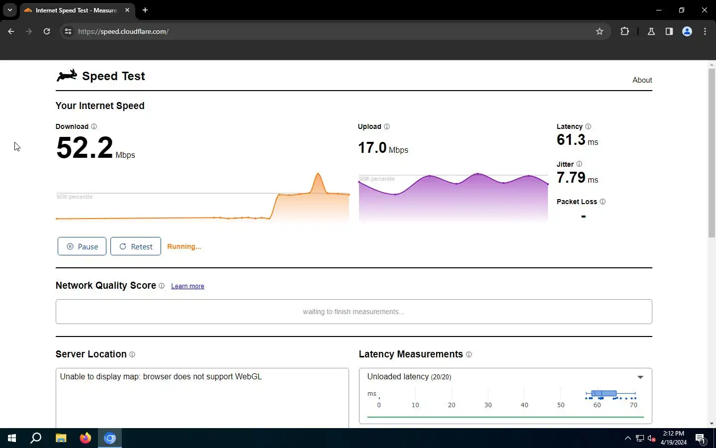Expand the tab search dropdown arrow
Image resolution: width=716 pixels, height=448 pixels.
(x=10, y=10)
